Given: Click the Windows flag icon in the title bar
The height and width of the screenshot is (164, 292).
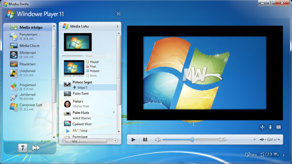Looking at the screenshot, I should [5, 4].
